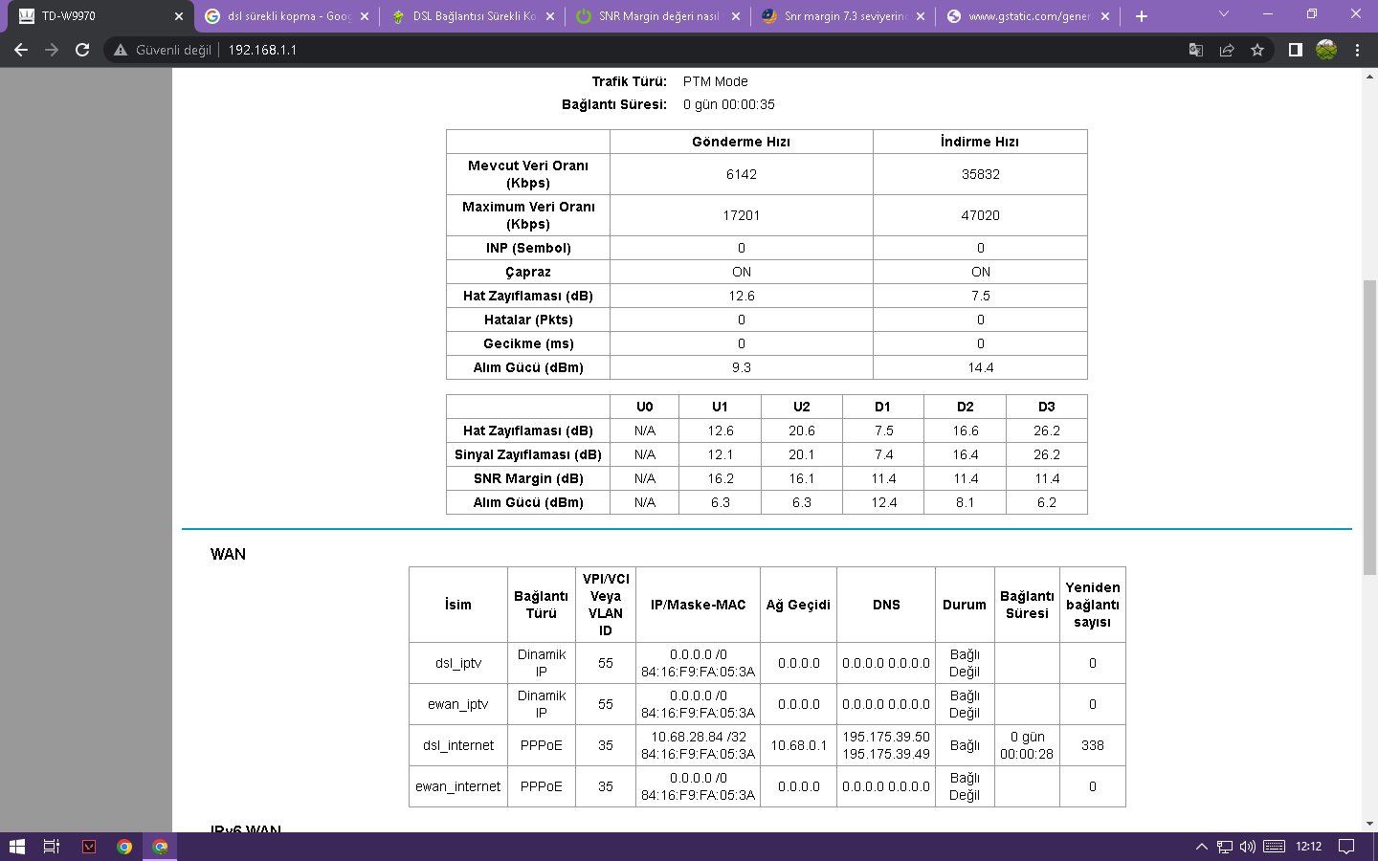The image size is (1378, 861).
Task: Click the Mevcut Veri Oranı download value 35832
Action: [980, 174]
